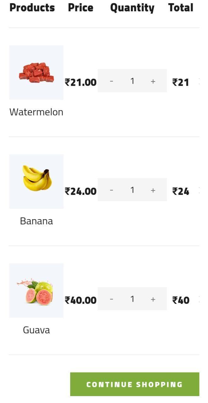Decrease Banana quantity with minus button
The width and height of the screenshot is (208, 403).
point(111,190)
